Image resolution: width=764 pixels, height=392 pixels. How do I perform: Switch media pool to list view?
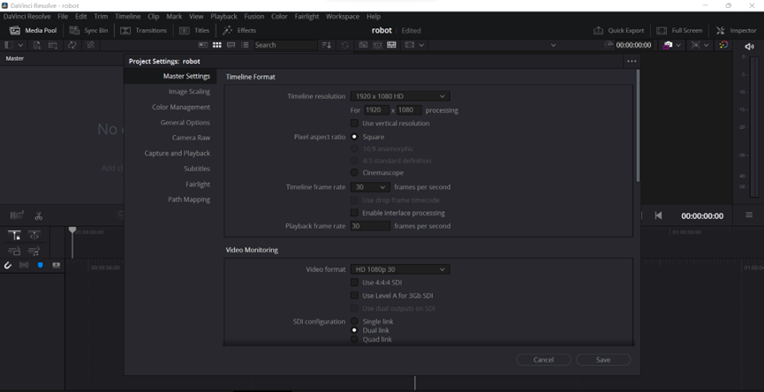(245, 45)
